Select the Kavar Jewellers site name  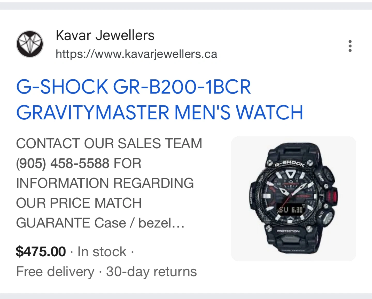pos(105,35)
